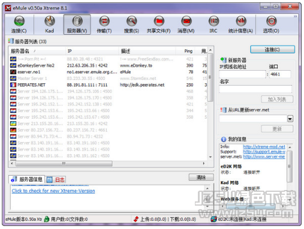Image resolution: width=304 pixels, height=229 pixels.
Task: Sort by the 描述 column header
Action: [x=147, y=51]
